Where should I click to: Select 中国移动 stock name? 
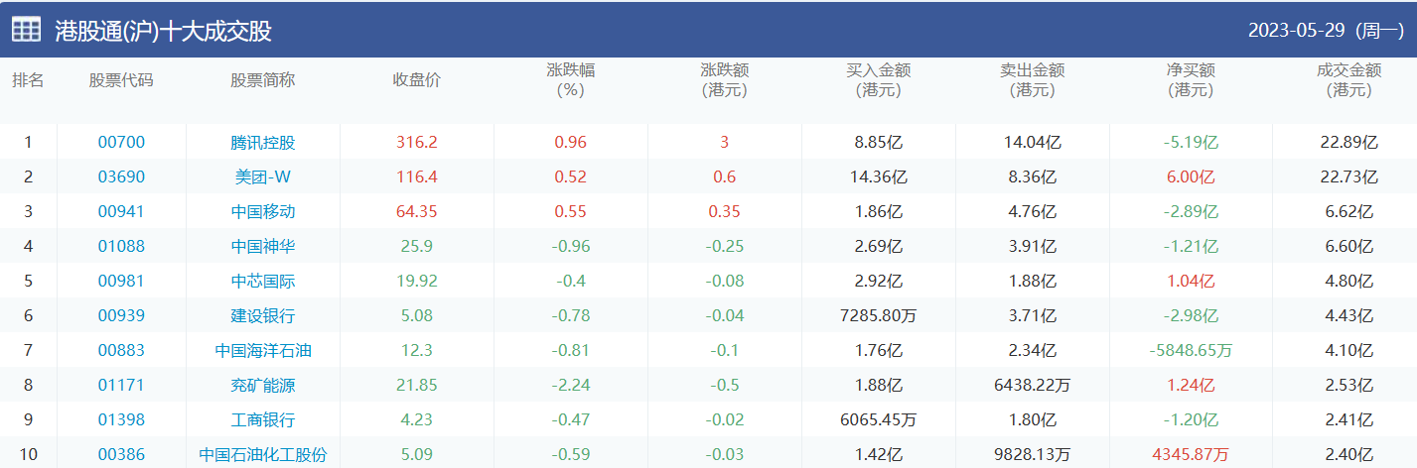(262, 212)
